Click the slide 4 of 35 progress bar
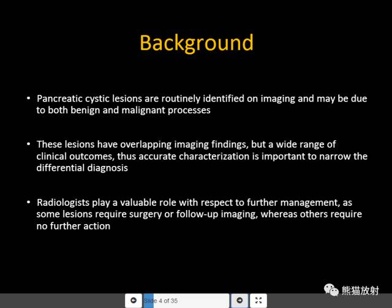Screen dimensions: 392x308 tap(186, 301)
